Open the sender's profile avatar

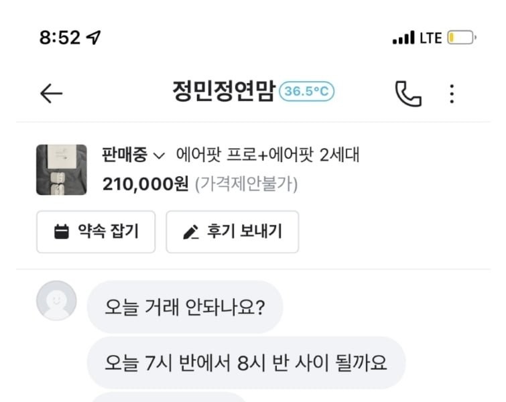[x=56, y=301]
